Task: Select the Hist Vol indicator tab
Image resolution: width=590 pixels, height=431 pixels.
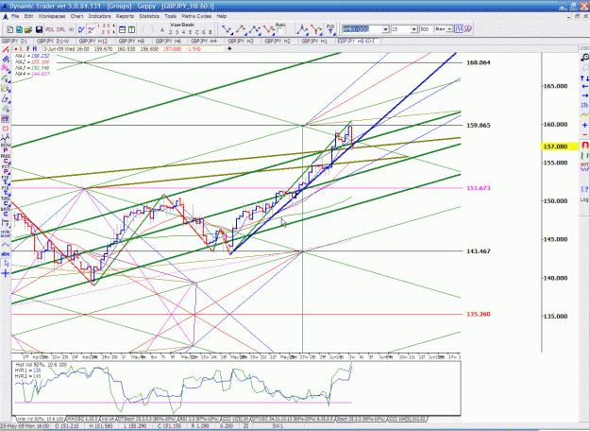Action: (x=41, y=419)
